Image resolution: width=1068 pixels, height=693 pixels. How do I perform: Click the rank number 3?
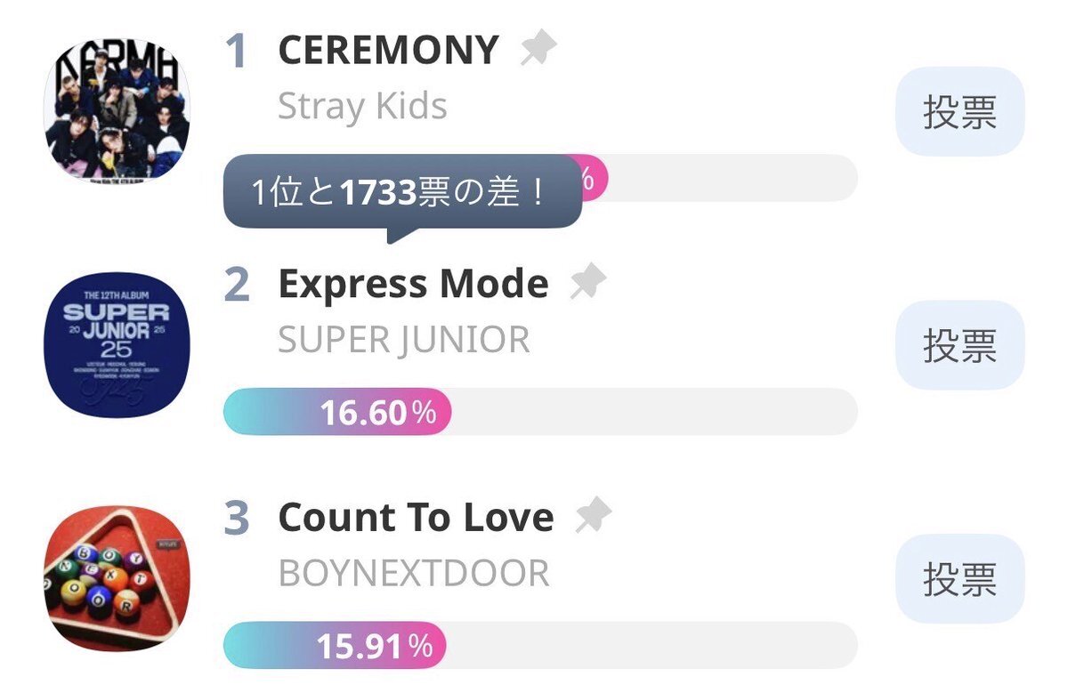[x=237, y=519]
